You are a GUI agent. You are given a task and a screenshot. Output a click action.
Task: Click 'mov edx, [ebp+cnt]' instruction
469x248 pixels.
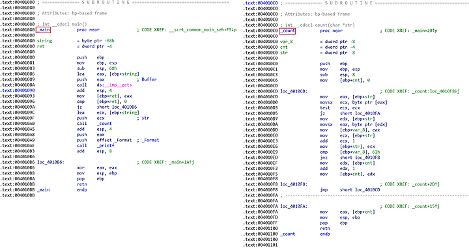(348, 163)
